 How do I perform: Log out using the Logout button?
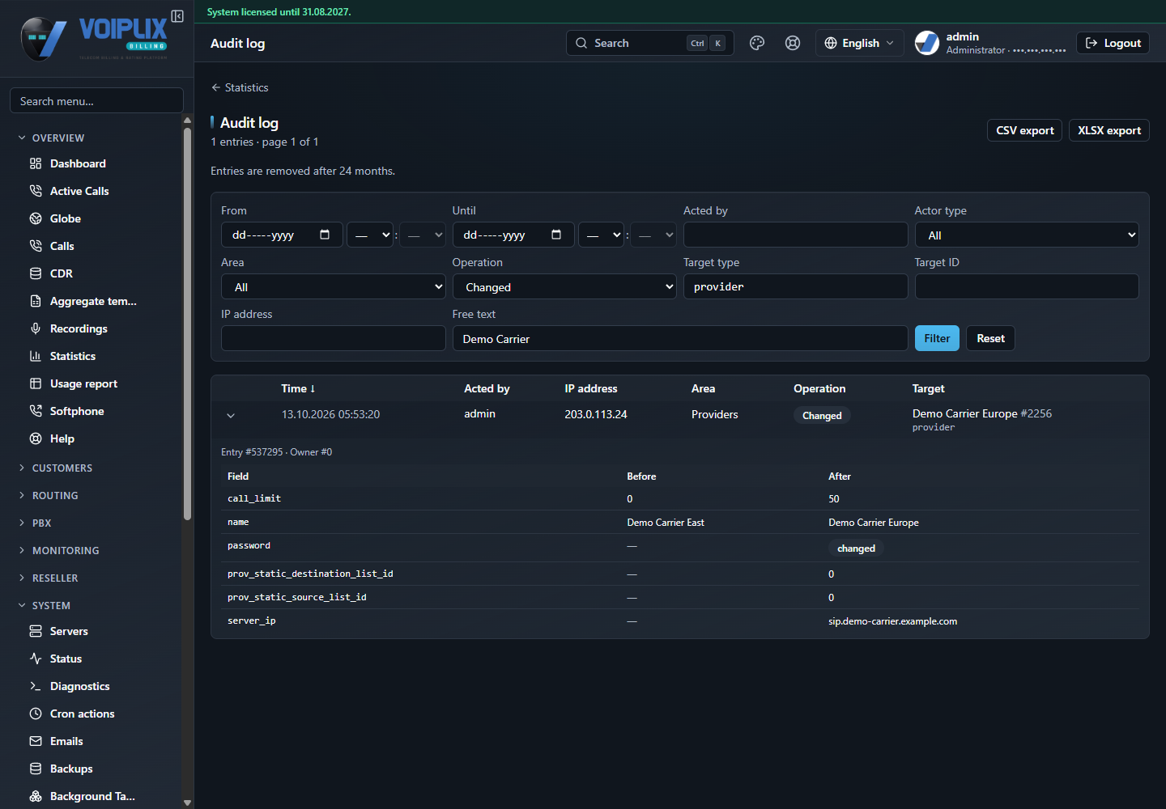click(1113, 43)
